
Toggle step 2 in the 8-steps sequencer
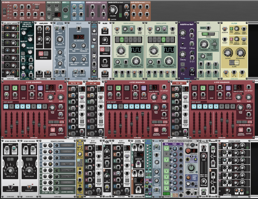tap(11, 107)
